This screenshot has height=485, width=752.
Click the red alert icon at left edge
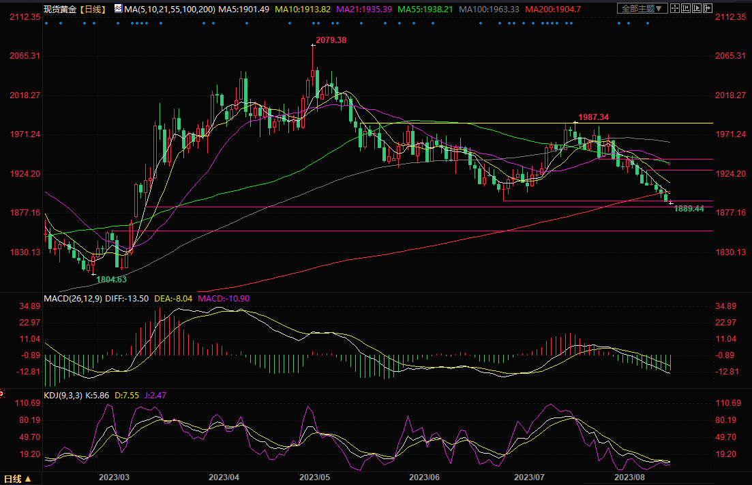pyautogui.click(x=2, y=394)
